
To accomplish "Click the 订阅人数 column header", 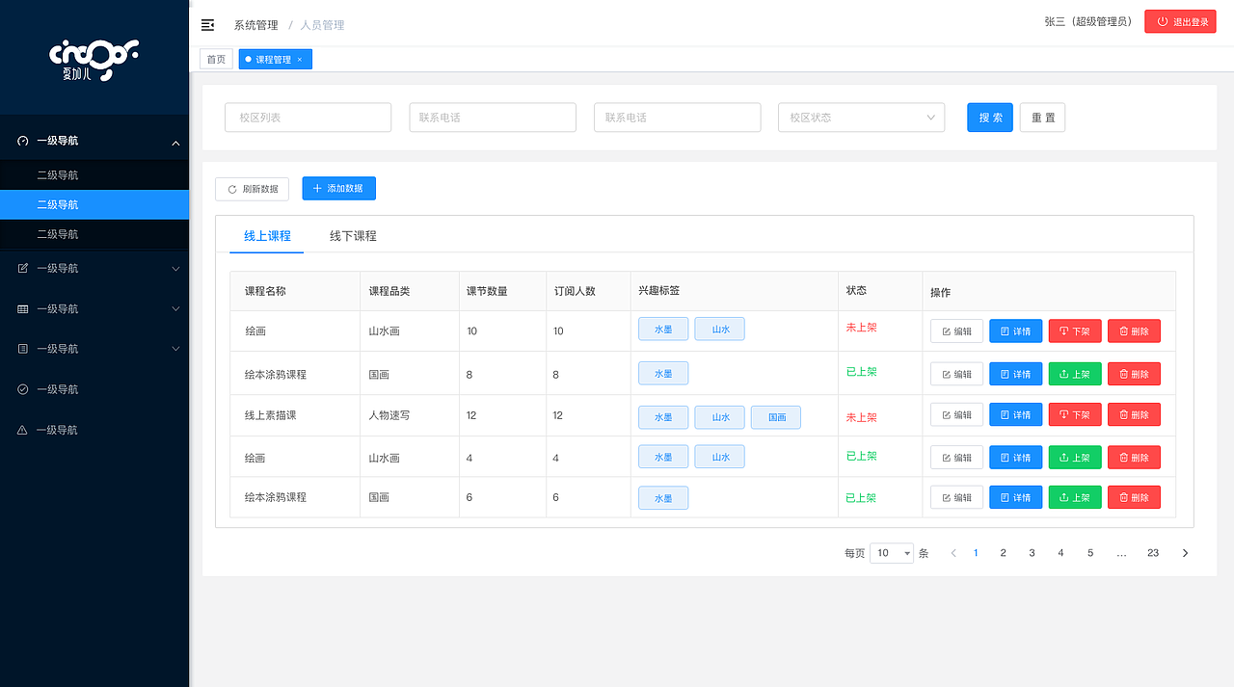I will [x=575, y=291].
